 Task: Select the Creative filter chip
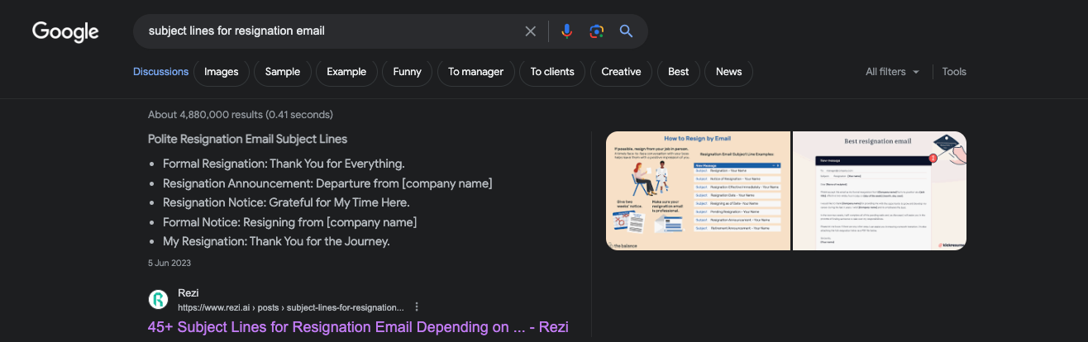tap(621, 72)
